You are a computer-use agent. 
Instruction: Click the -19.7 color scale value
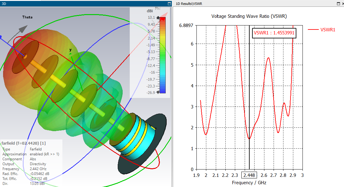(151, 79)
